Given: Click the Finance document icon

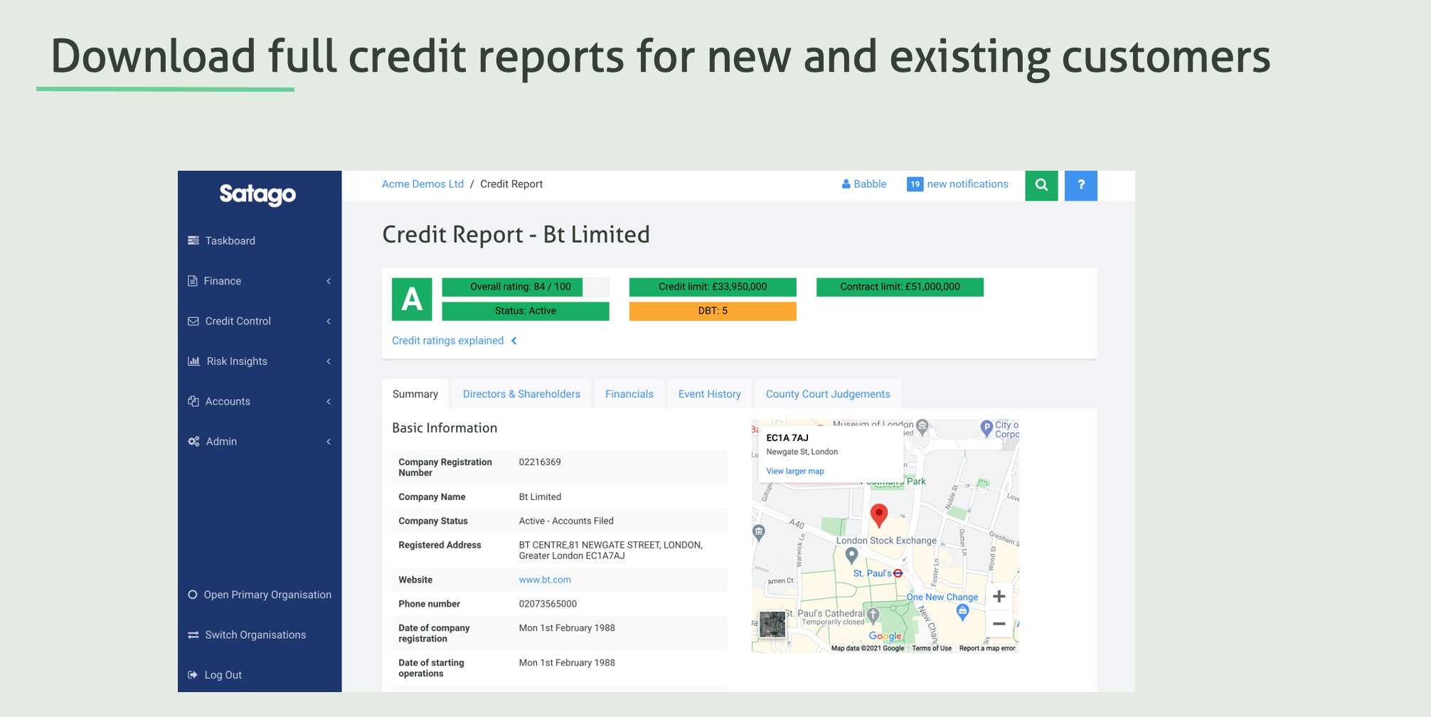Looking at the screenshot, I should (192, 281).
